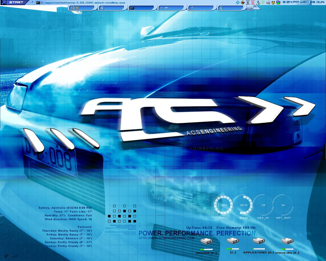Open the fourth shelf tab

click(x=171, y=8)
